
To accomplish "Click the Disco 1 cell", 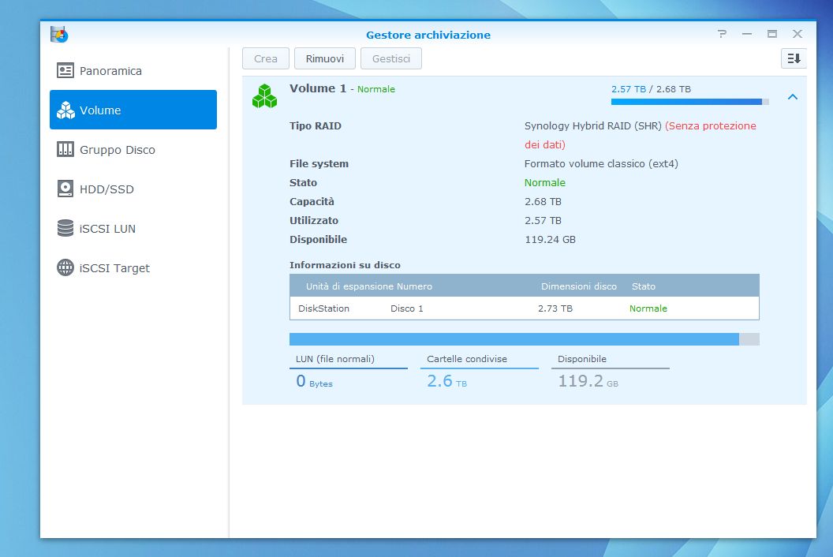I will [406, 308].
